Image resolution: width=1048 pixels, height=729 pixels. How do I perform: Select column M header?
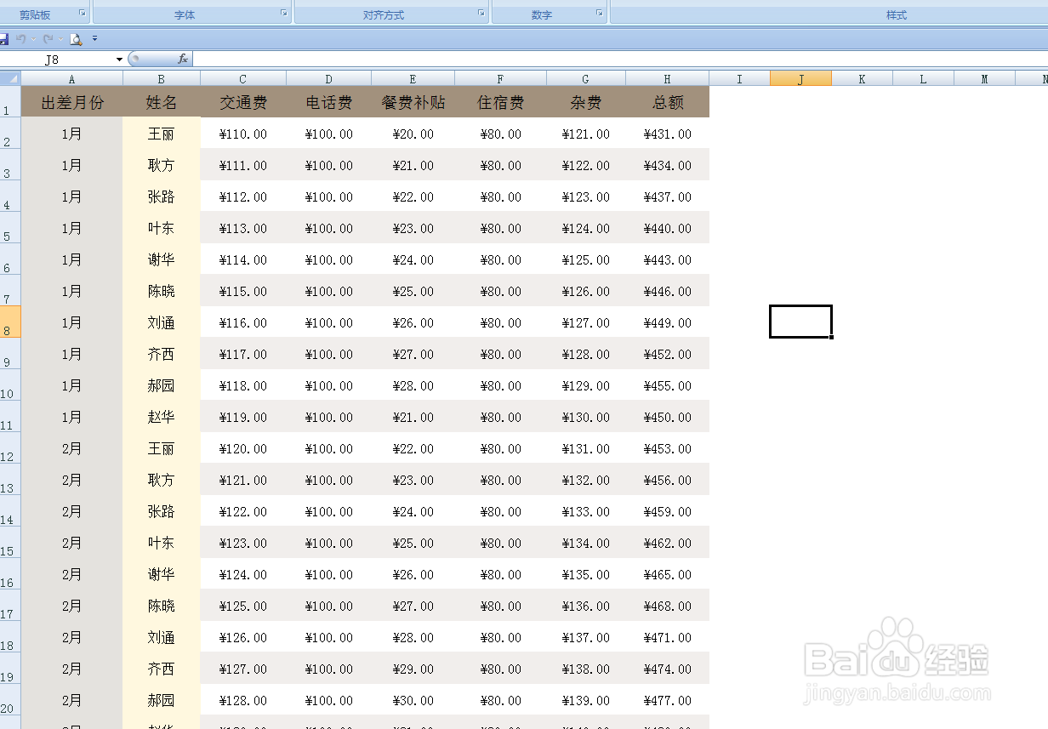point(985,79)
